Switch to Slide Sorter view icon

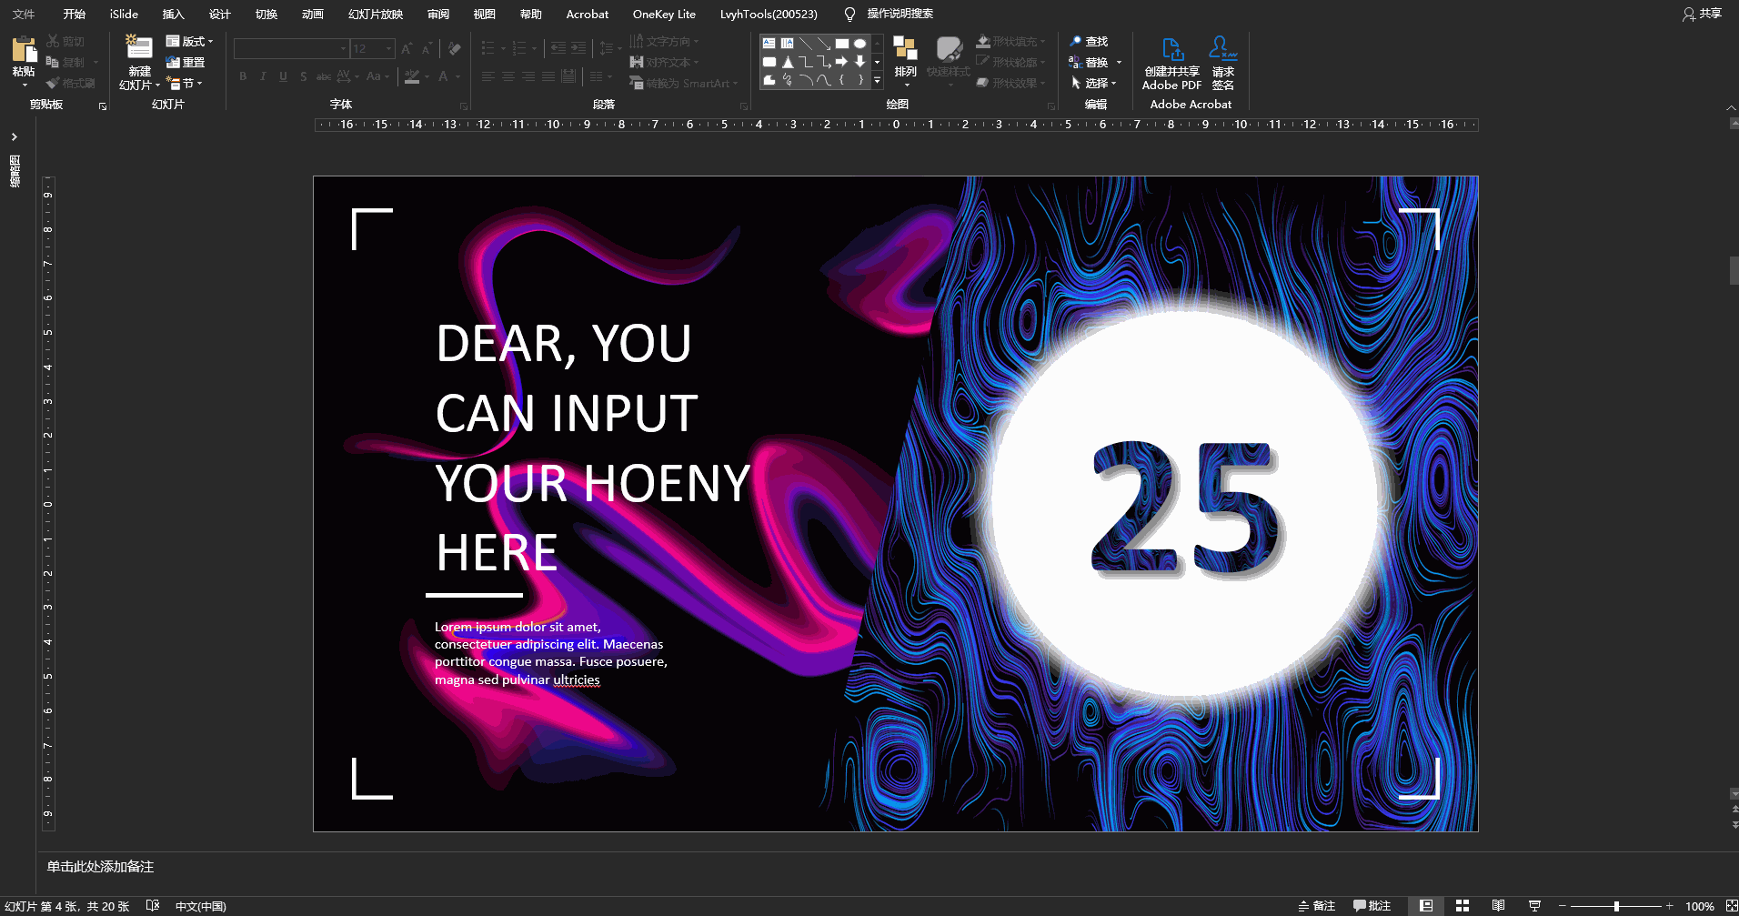click(x=1463, y=906)
